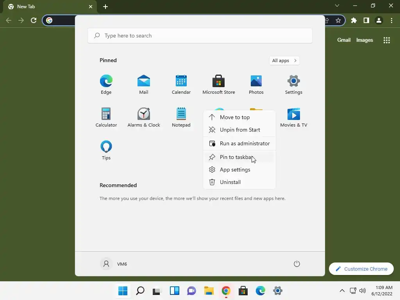Open the Google apps grid

point(387,40)
